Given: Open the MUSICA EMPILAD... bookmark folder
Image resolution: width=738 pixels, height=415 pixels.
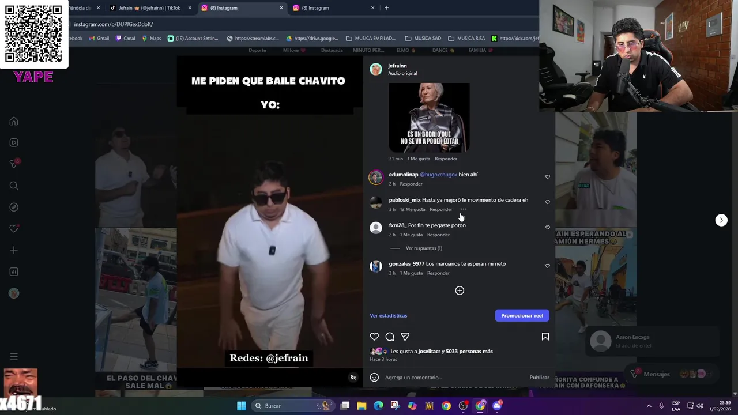Looking at the screenshot, I should (x=371, y=39).
